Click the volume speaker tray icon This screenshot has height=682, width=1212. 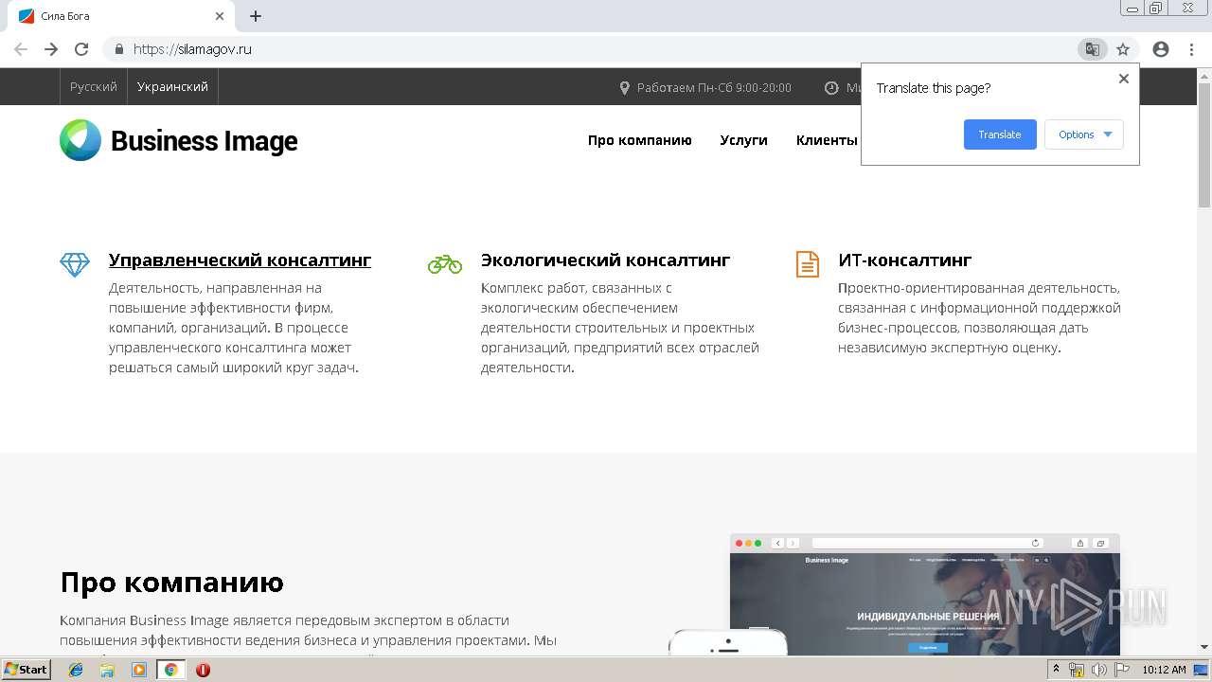pos(1098,670)
